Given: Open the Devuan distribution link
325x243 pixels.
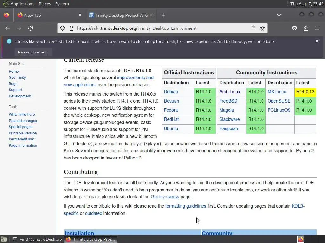Looking at the screenshot, I should tap(171, 101).
